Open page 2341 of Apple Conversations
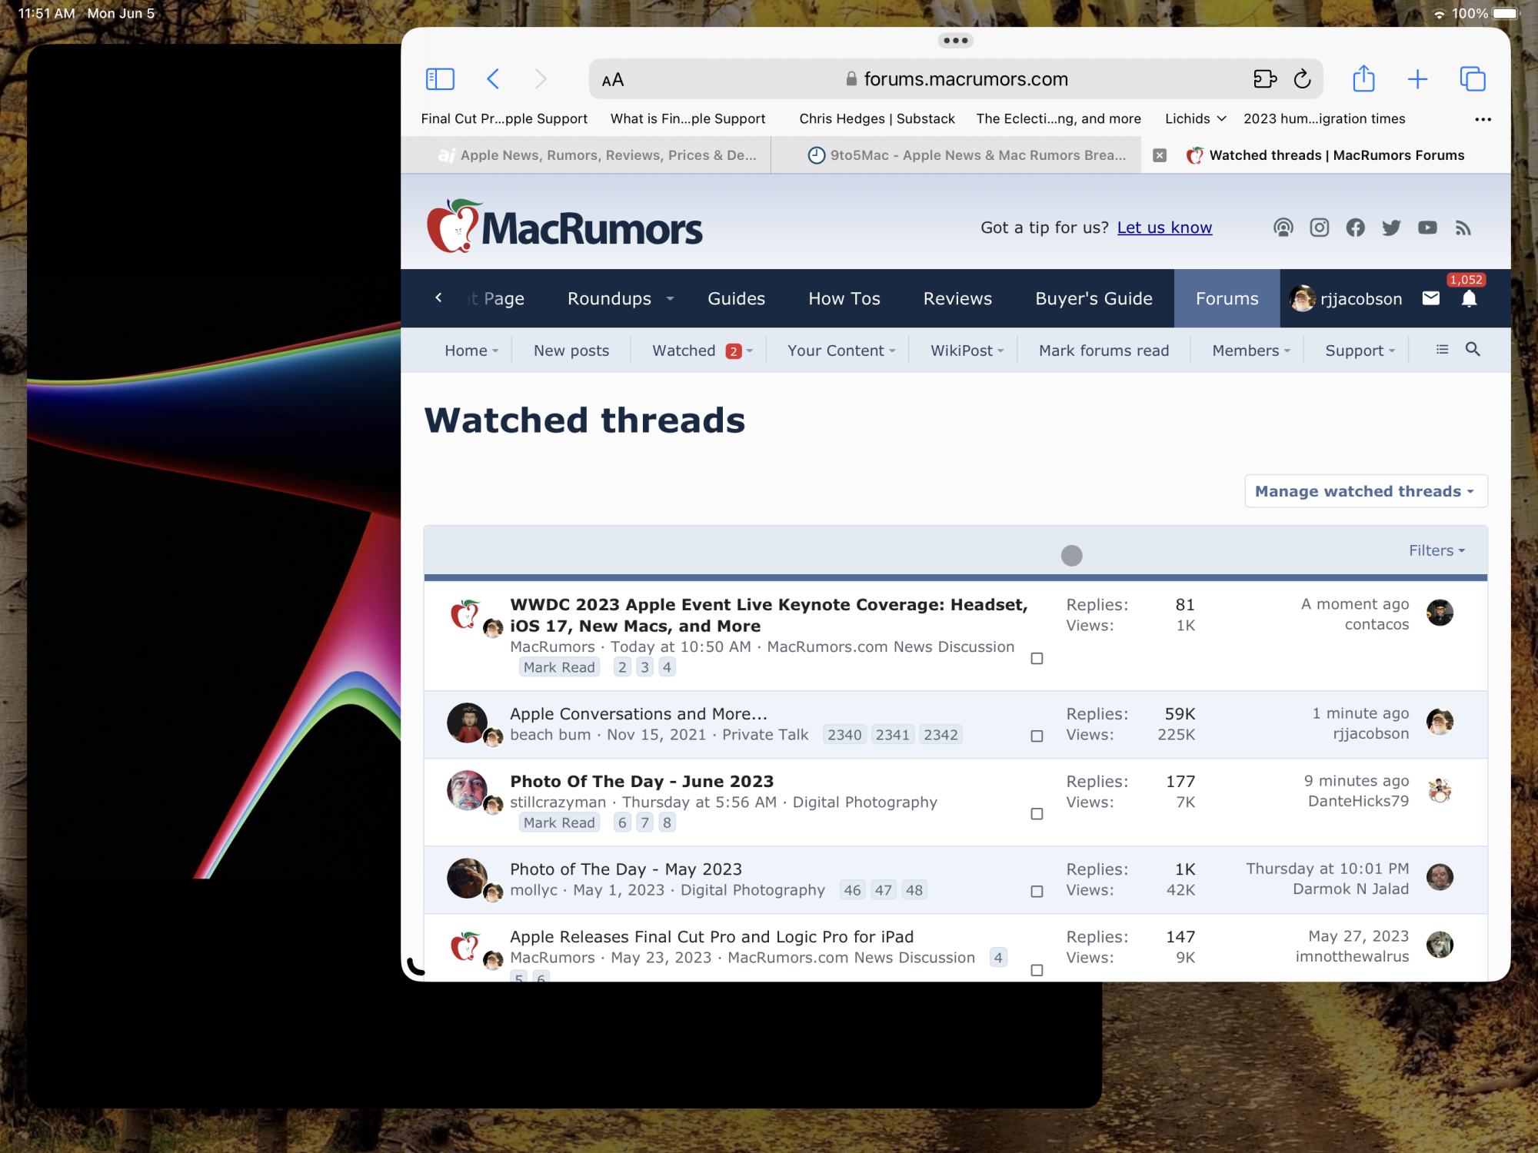The width and height of the screenshot is (1538, 1153). 892,735
